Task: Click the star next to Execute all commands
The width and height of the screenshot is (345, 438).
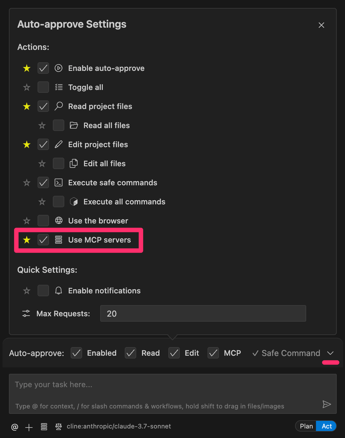Action: click(42, 202)
